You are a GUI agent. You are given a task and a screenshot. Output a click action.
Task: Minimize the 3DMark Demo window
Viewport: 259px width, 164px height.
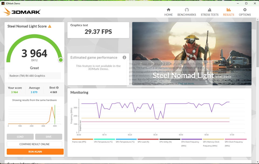(x=238, y=3)
